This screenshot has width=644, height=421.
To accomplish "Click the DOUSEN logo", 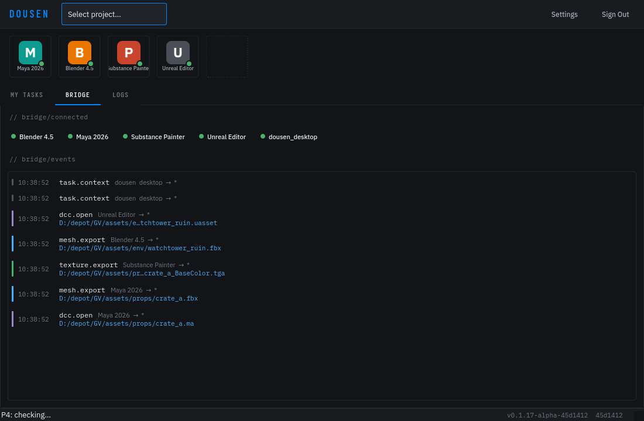I will [29, 15].
